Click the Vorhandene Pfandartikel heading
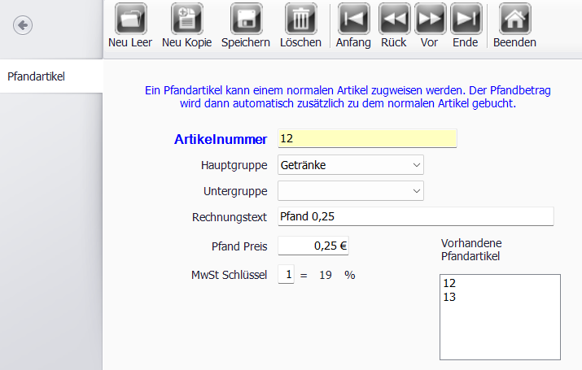The image size is (582, 370). point(471,250)
